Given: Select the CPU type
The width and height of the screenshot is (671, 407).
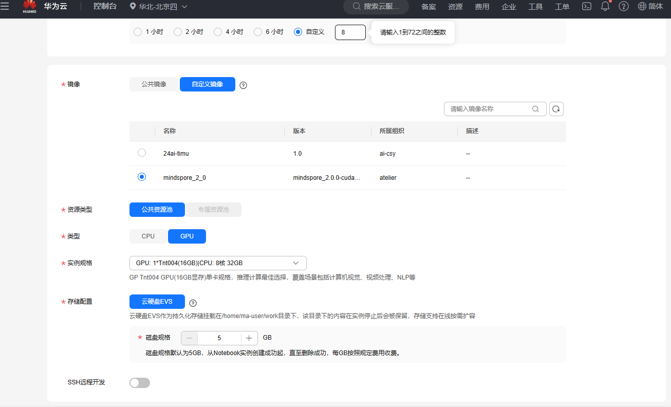Looking at the screenshot, I should click(x=148, y=236).
